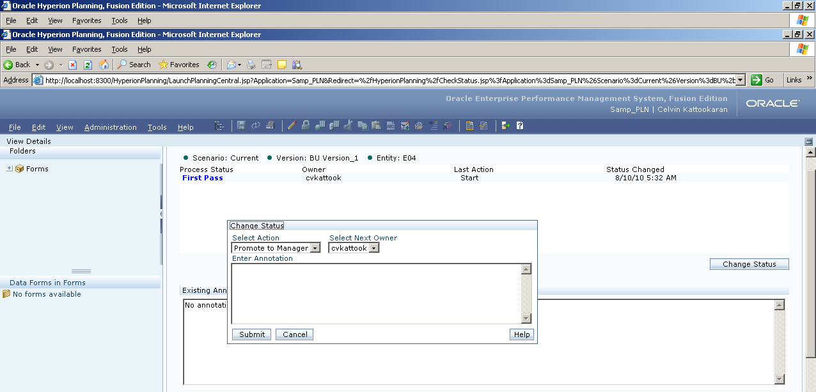The width and height of the screenshot is (816, 392).
Task: Click the clipboard Paste icon in Planning toolbar
Action: pos(376,126)
